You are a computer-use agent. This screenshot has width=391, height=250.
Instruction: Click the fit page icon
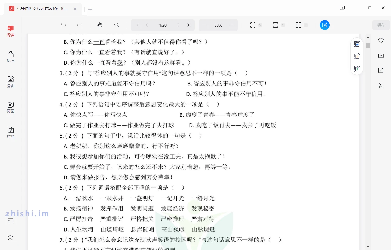tap(276, 25)
